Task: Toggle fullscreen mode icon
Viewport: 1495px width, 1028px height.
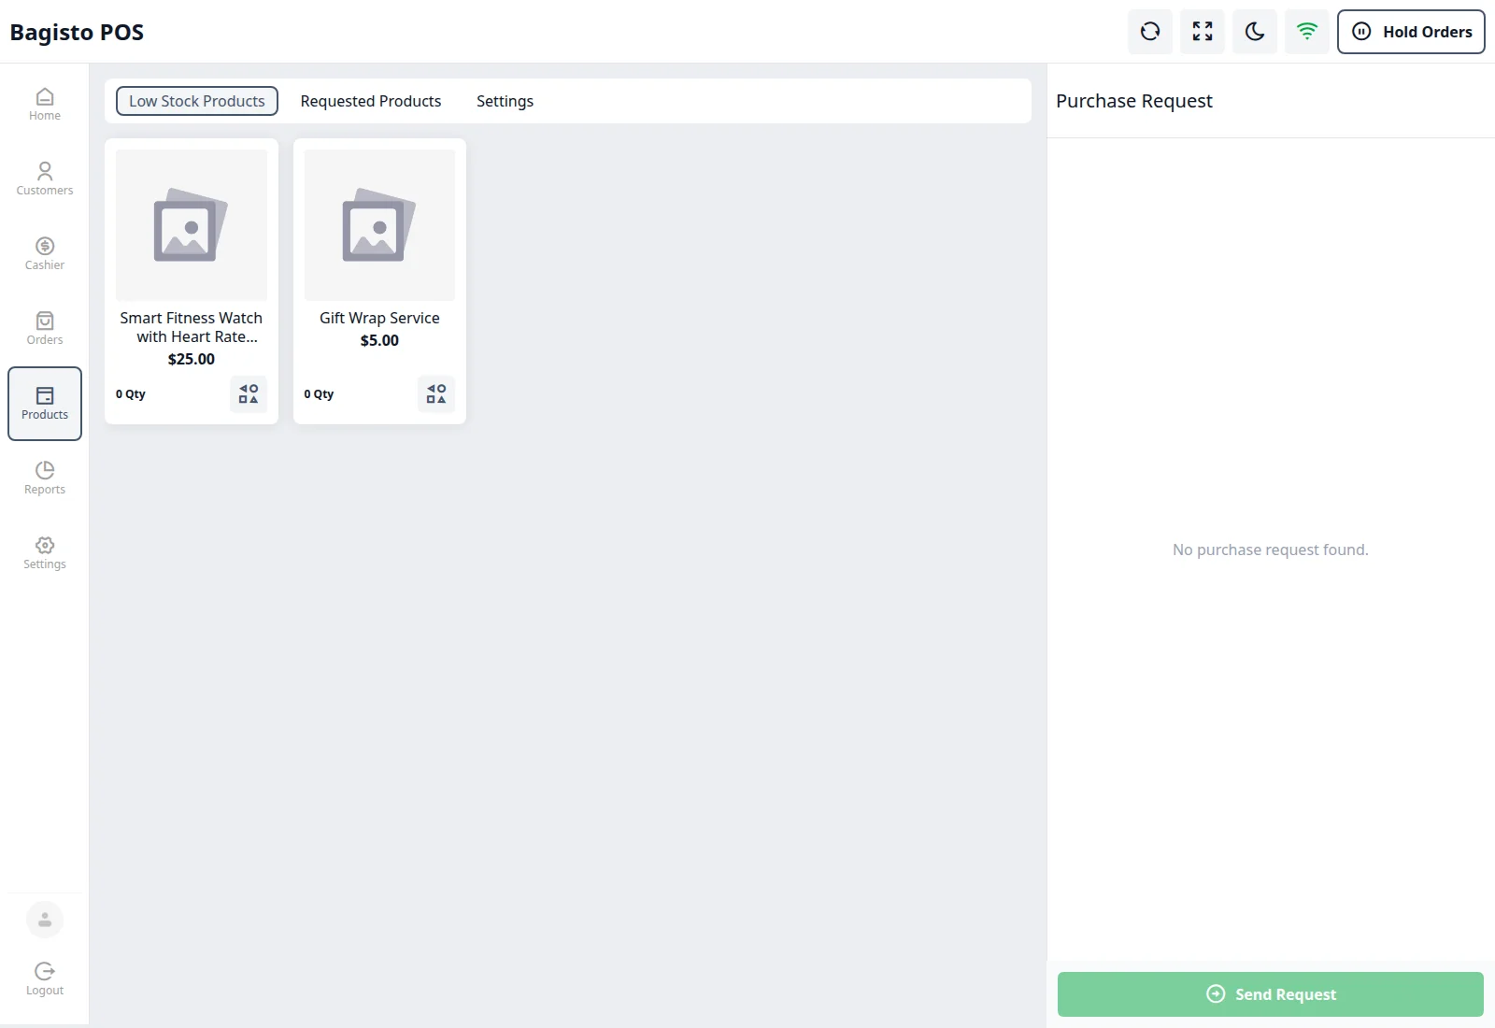Action: [1203, 32]
